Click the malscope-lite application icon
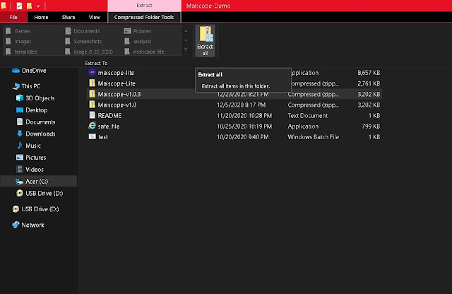 (93, 72)
